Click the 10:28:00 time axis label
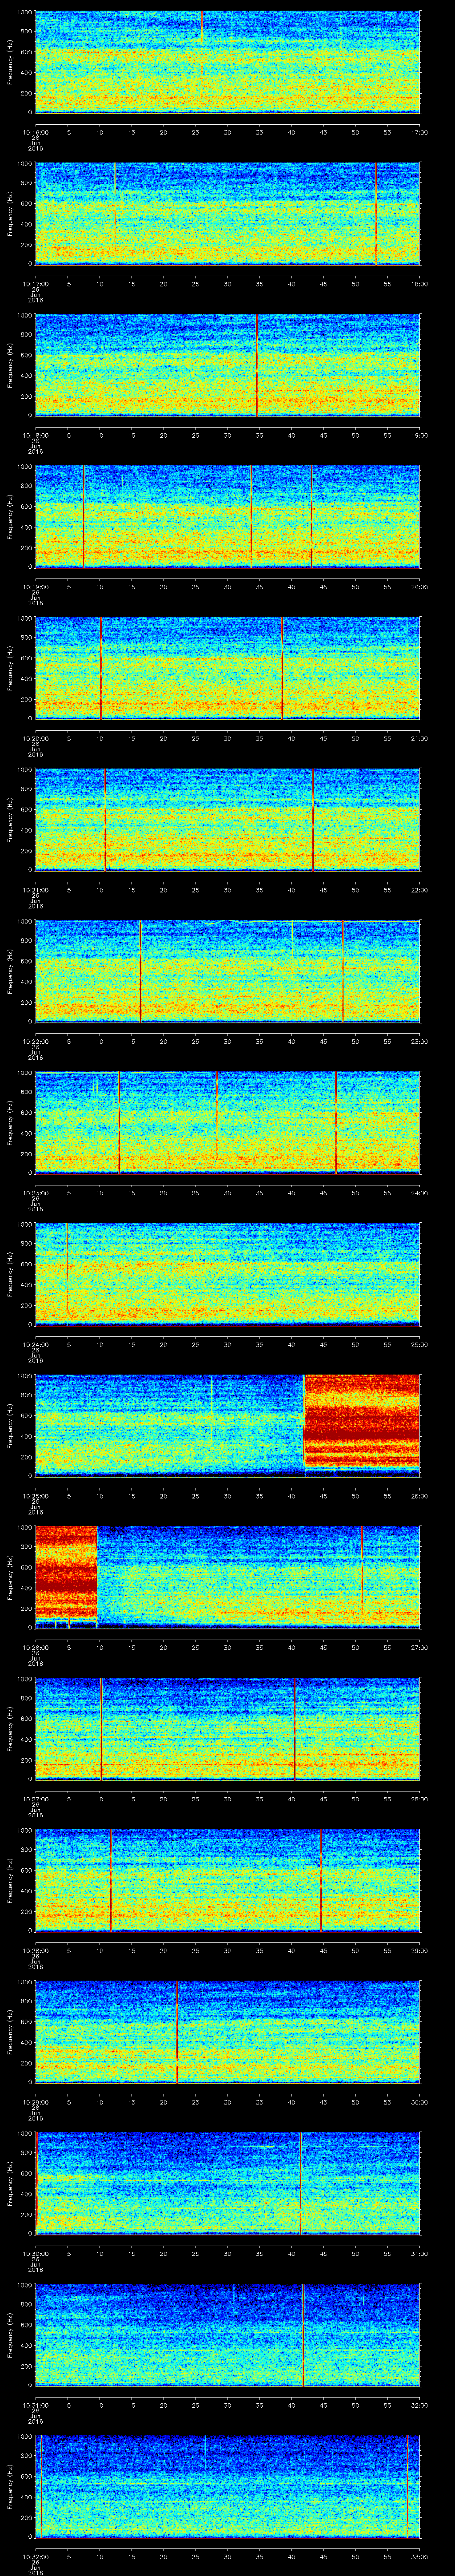Image resolution: width=455 pixels, height=2576 pixels. point(35,1950)
